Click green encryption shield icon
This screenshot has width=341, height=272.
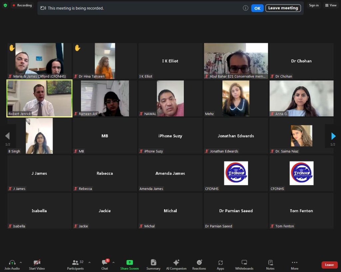pyautogui.click(x=5, y=5)
